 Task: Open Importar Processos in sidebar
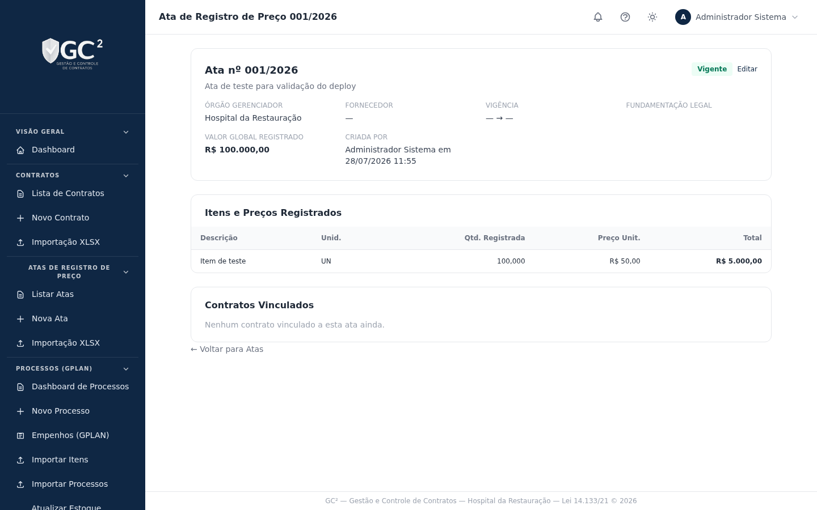73,484
